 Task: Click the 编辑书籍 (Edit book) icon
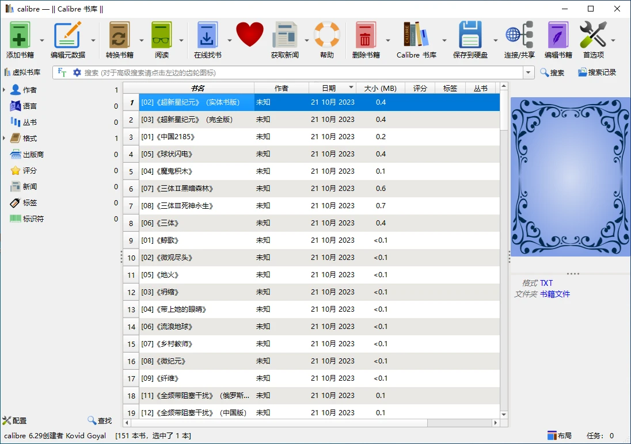pos(557,35)
